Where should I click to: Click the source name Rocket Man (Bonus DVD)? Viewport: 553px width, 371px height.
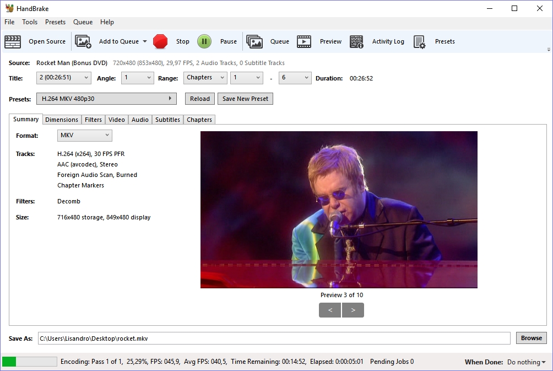tap(72, 63)
